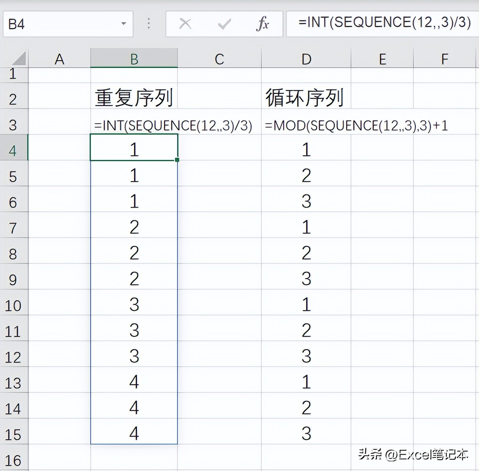This screenshot has width=479, height=471.
Task: Open the defined names list via Name Box
Action: coord(123,24)
